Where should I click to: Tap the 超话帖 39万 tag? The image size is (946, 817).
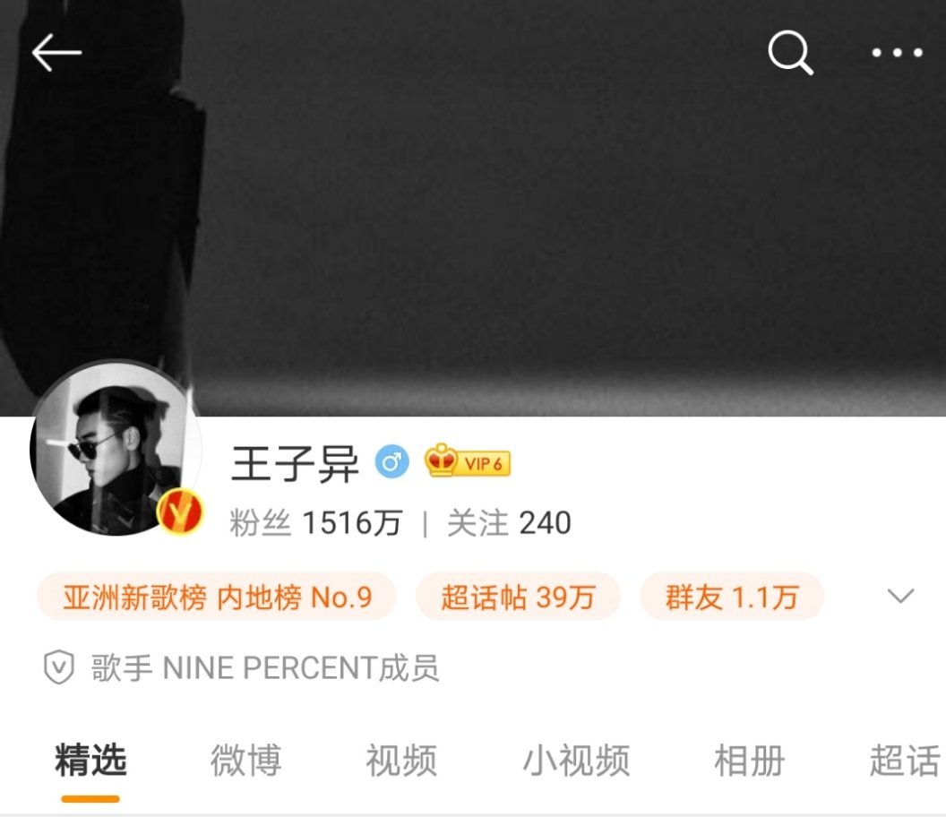tap(519, 597)
